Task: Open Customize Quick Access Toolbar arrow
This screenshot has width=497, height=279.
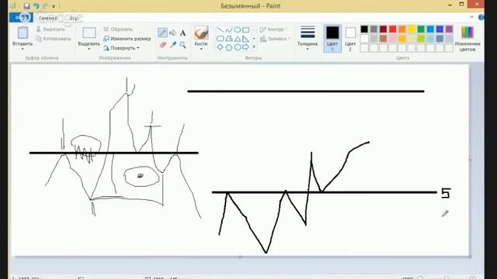Action: (54, 5)
